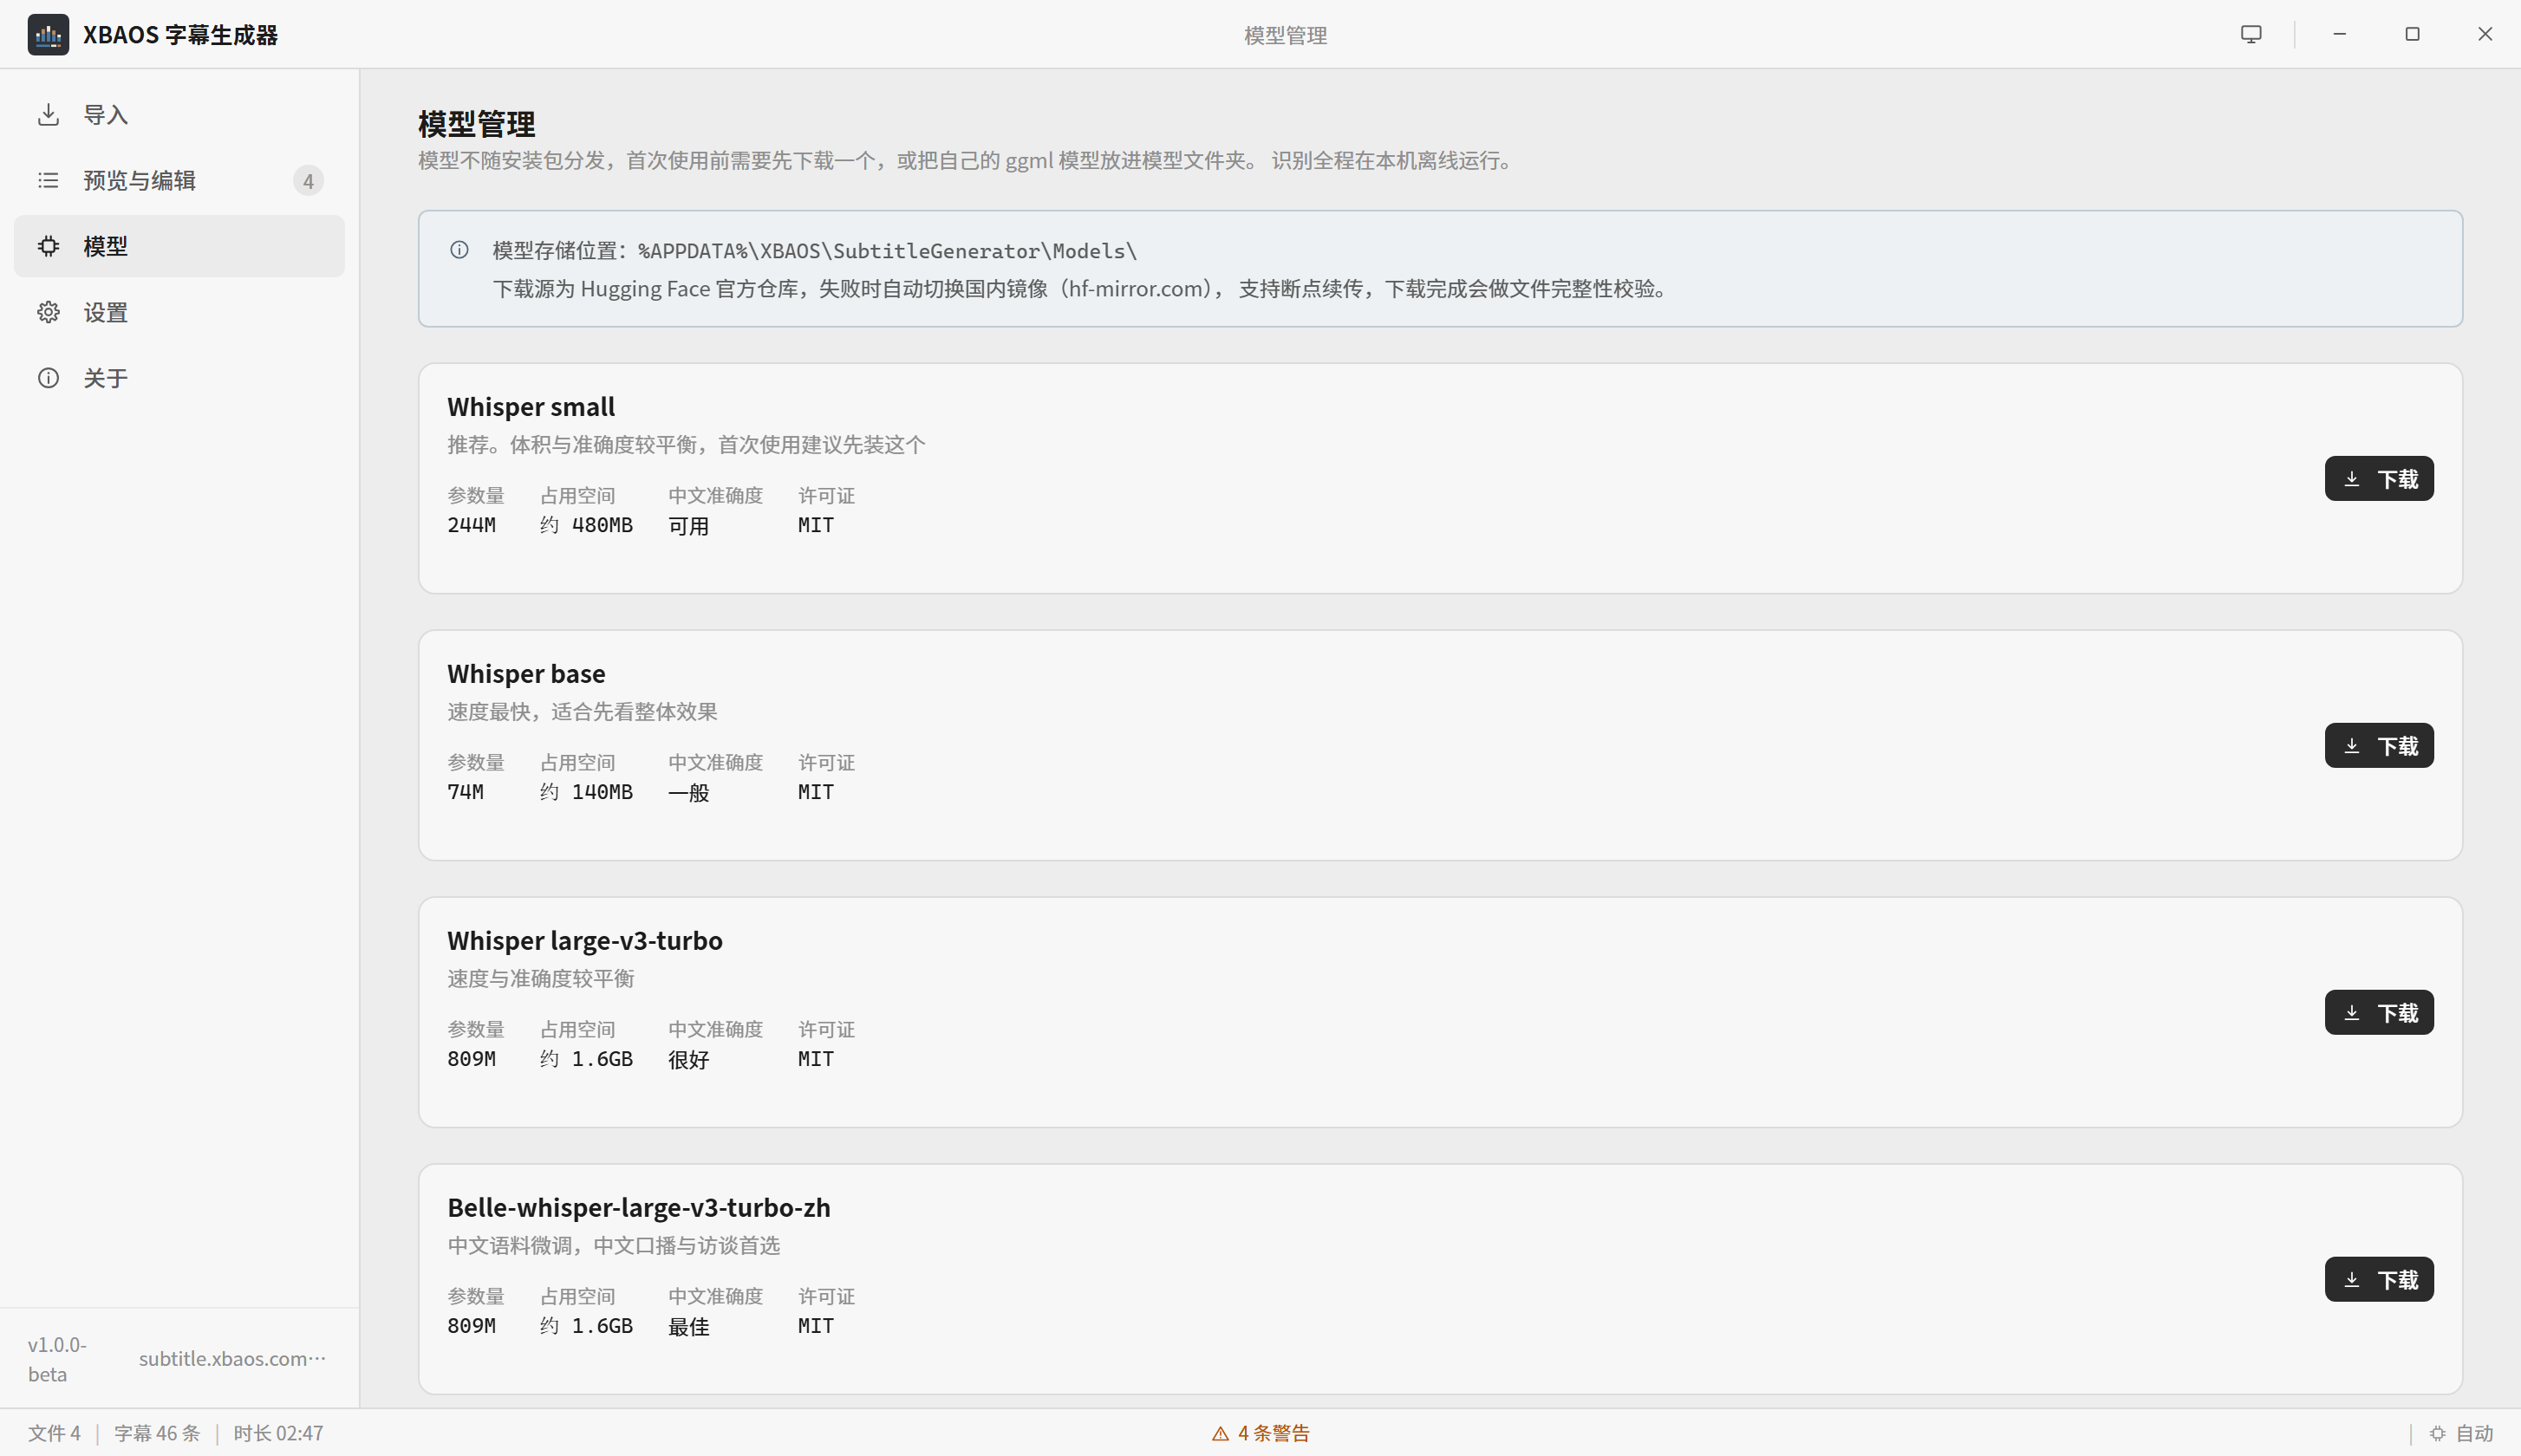This screenshot has height=1456, width=2521.
Task: Click the Whisper base title
Action: [x=526, y=674]
